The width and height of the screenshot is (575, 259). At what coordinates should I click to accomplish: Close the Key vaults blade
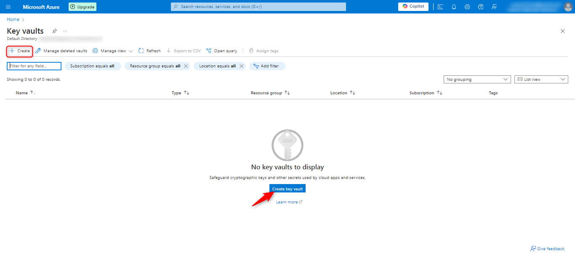click(563, 31)
